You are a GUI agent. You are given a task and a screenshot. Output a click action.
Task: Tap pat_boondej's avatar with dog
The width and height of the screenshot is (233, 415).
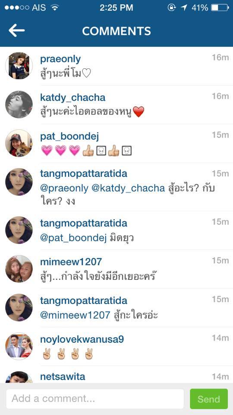click(x=19, y=143)
